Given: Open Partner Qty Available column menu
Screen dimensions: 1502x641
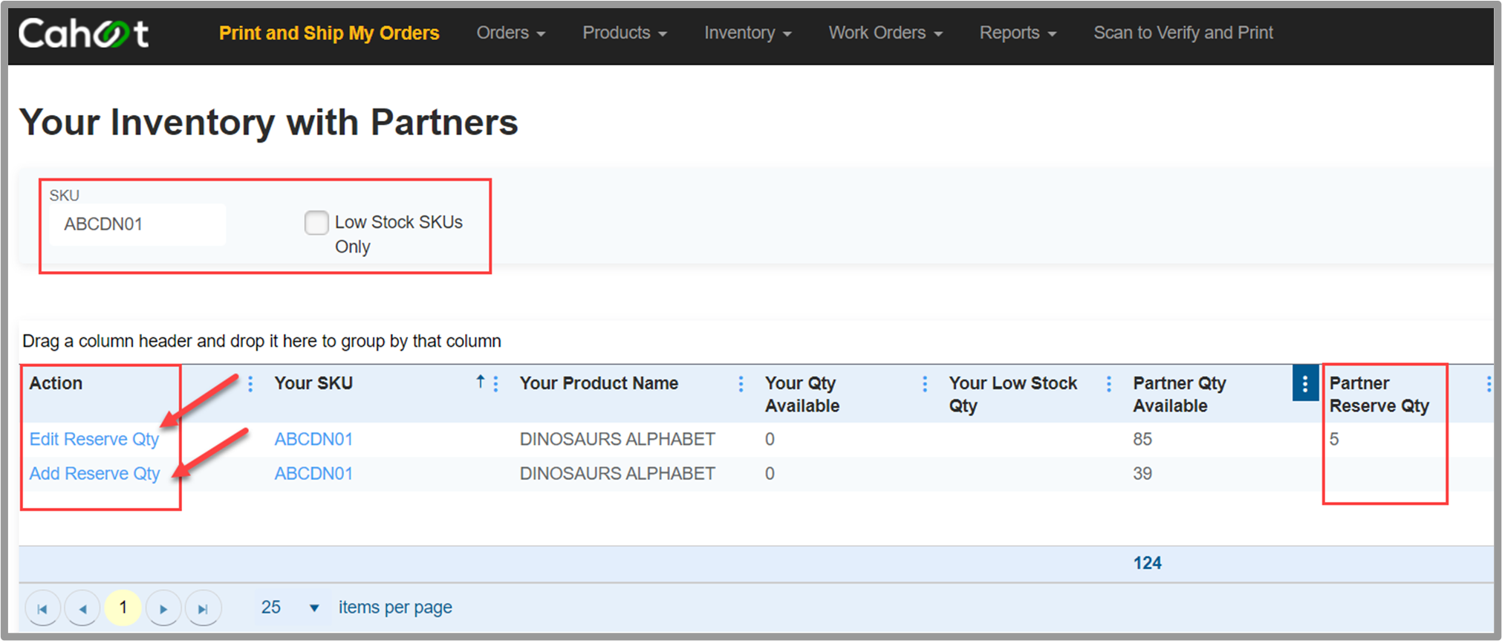Looking at the screenshot, I should (1305, 383).
